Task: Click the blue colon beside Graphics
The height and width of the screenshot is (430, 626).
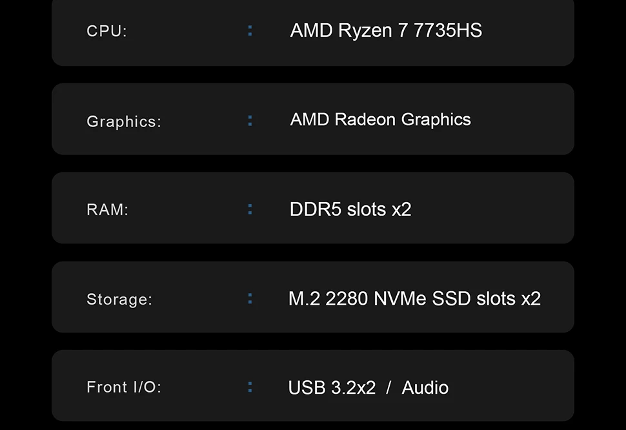Action: 250,120
